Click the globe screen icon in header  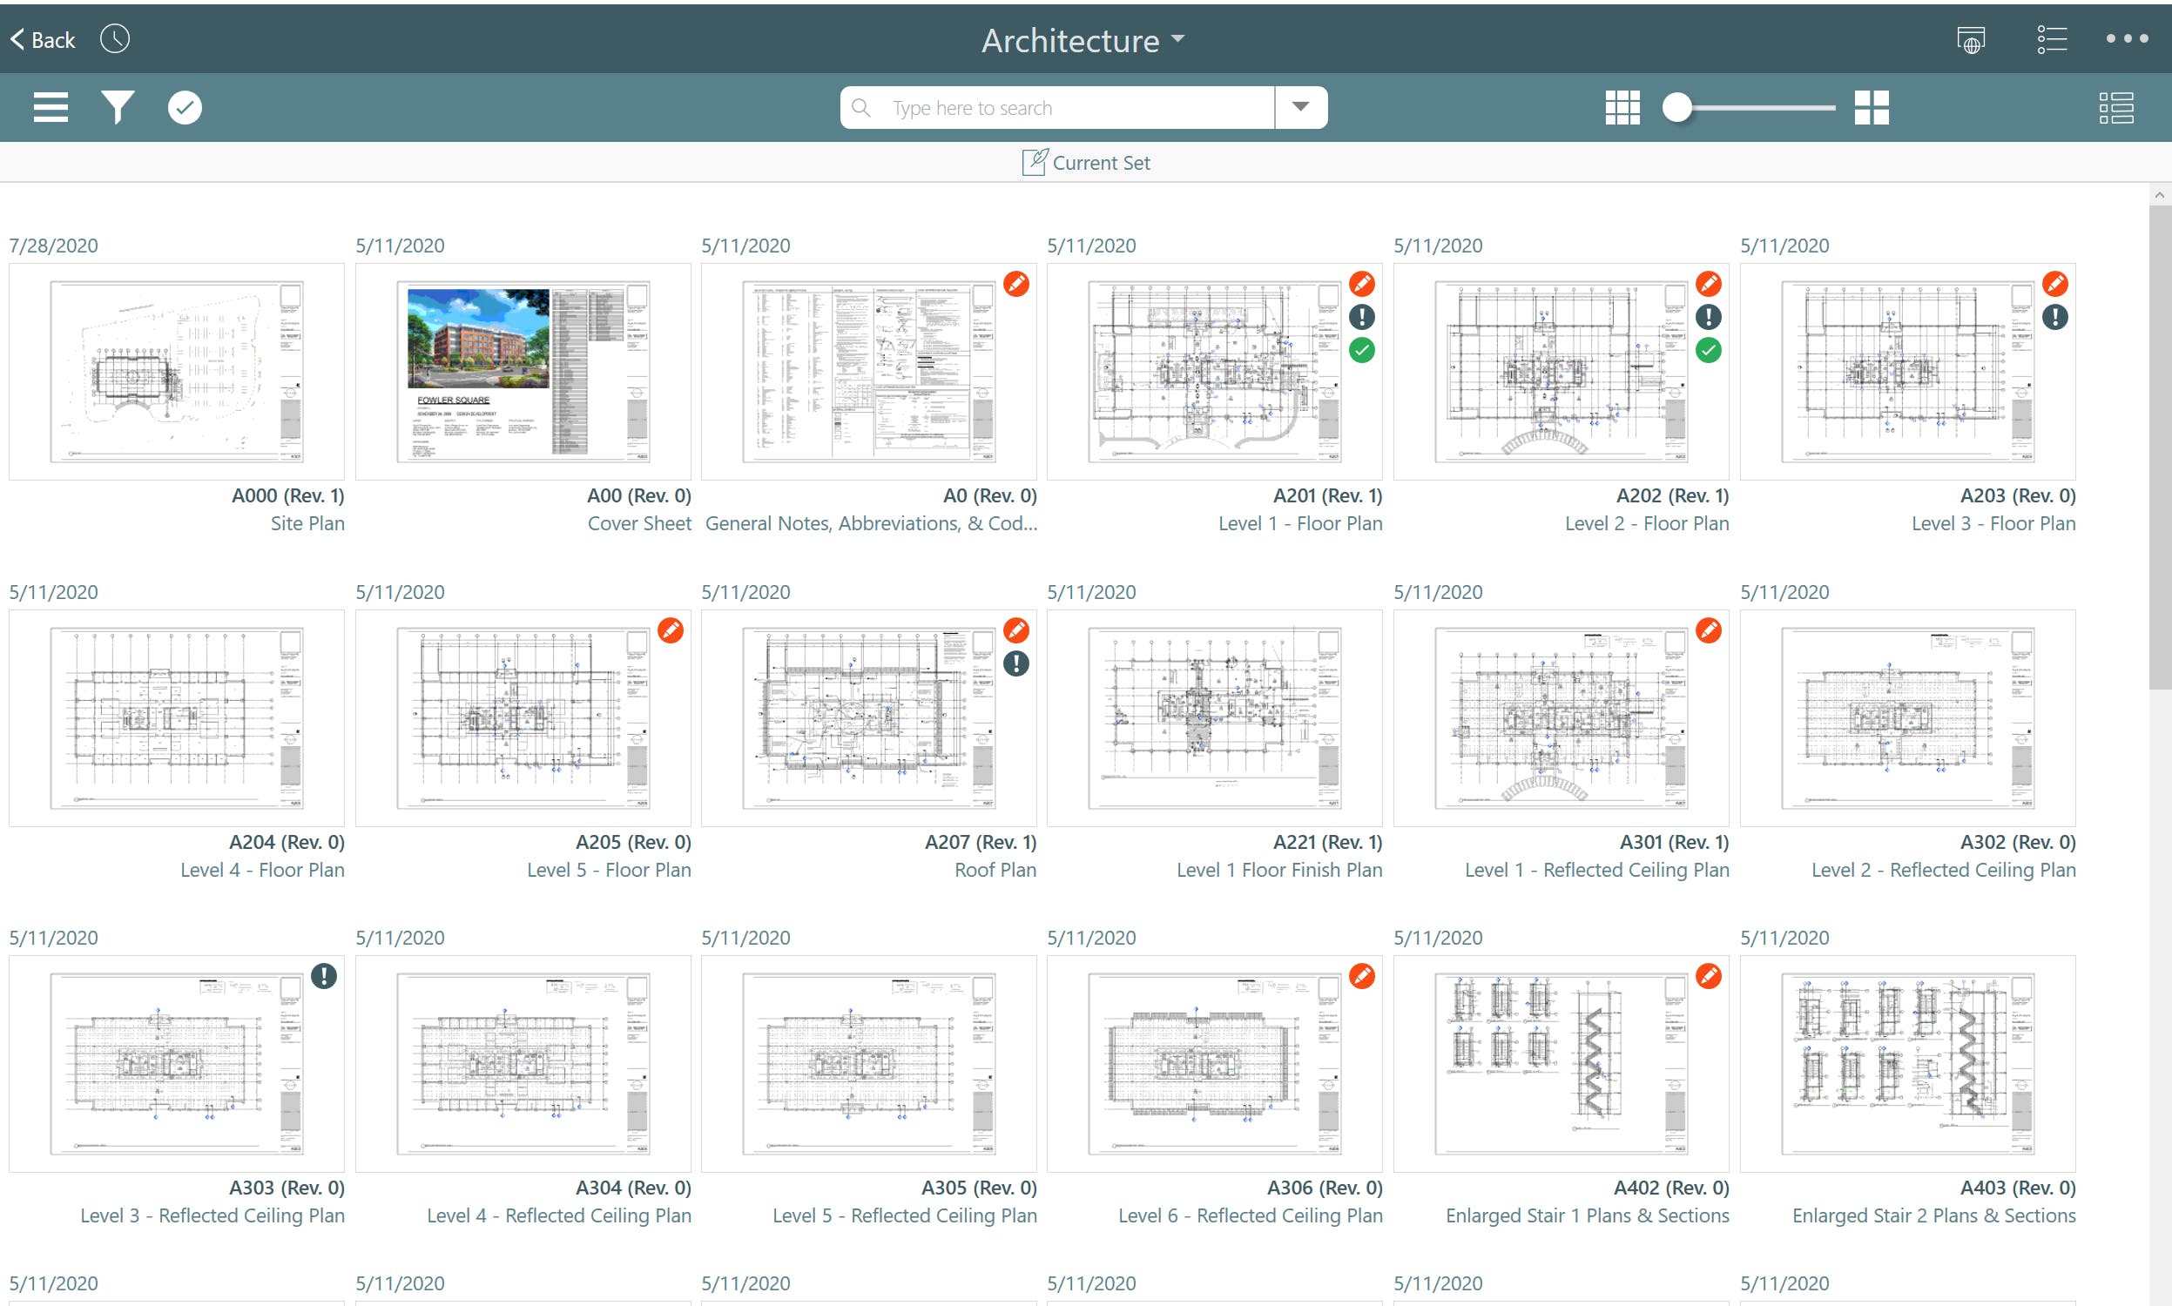click(1971, 39)
